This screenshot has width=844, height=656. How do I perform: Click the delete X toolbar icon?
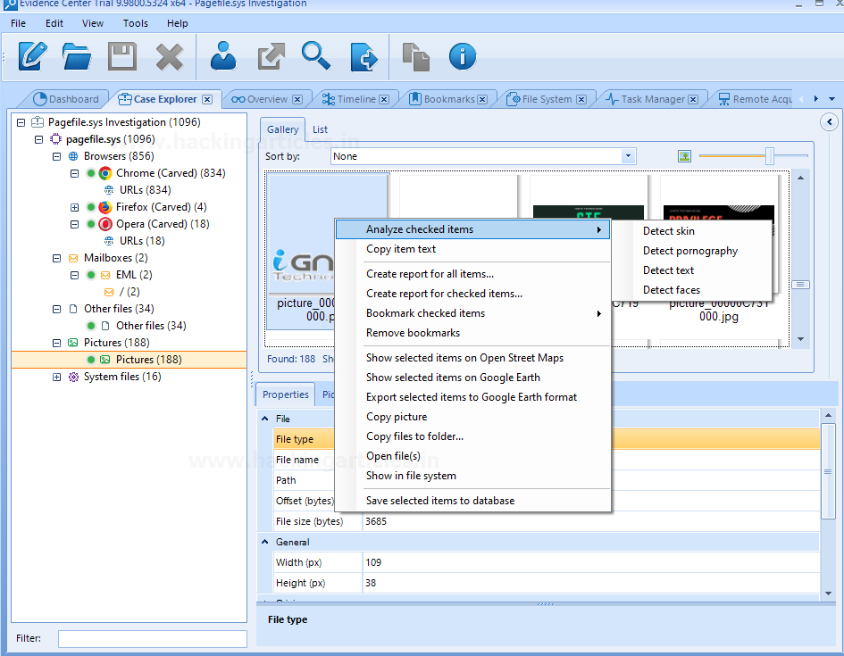pyautogui.click(x=169, y=56)
